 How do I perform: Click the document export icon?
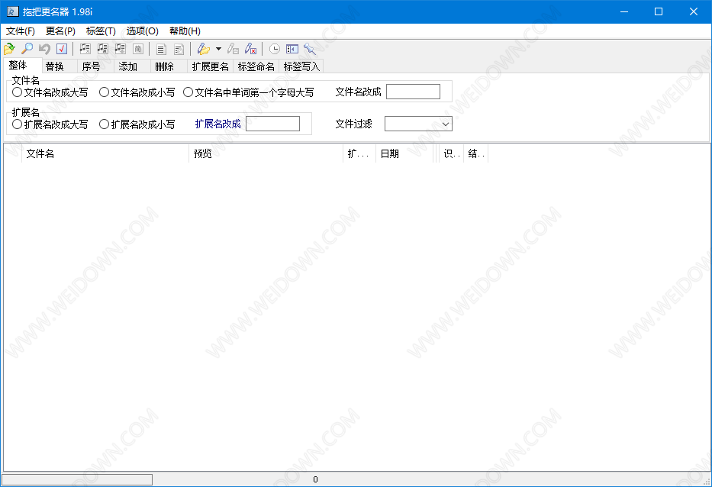(x=179, y=49)
